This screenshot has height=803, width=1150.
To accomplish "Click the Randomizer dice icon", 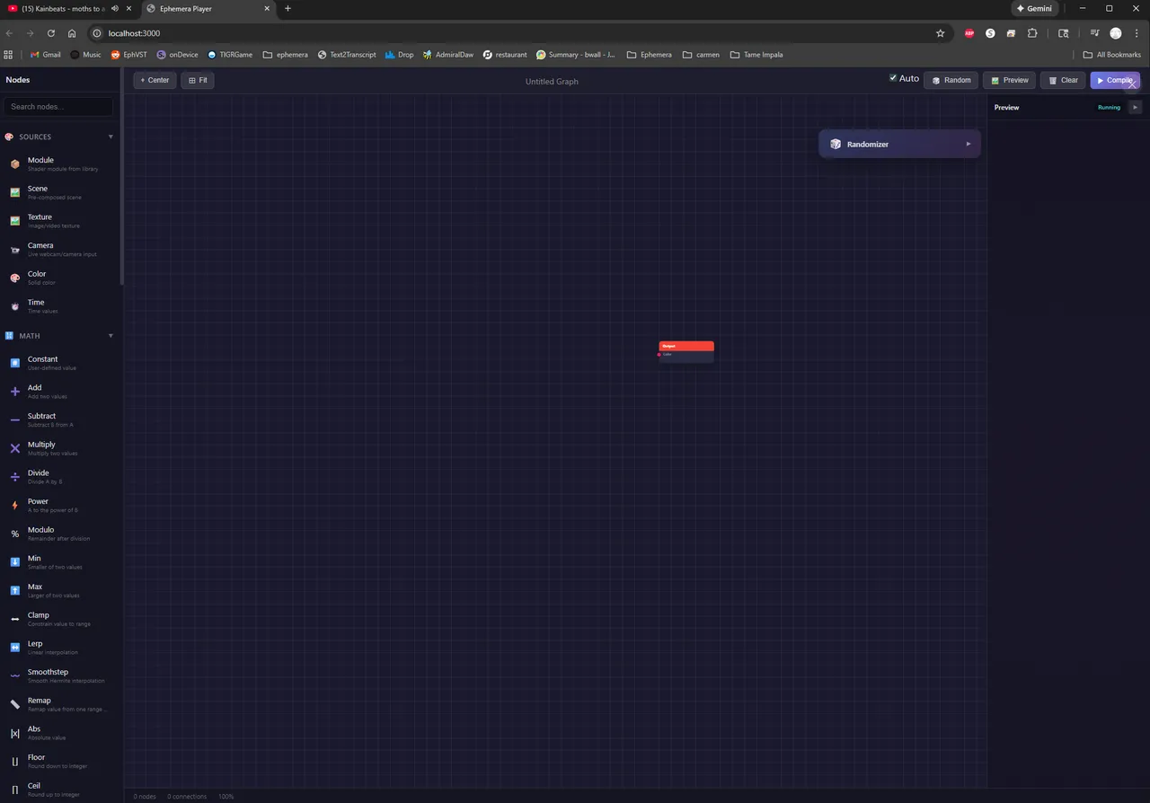I will pyautogui.click(x=836, y=144).
